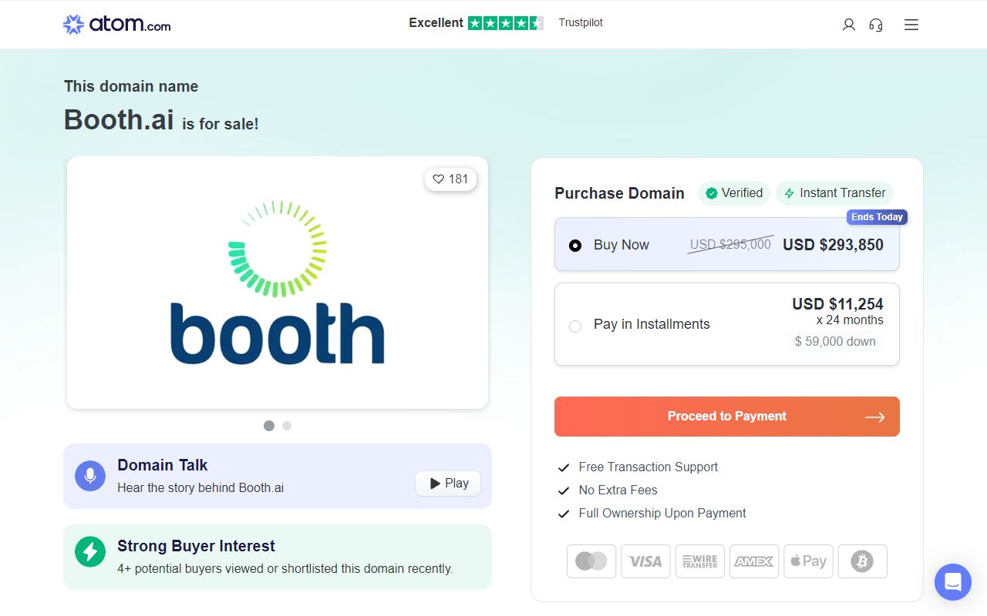
Task: Play the Domain Talk audio story
Action: [447, 483]
